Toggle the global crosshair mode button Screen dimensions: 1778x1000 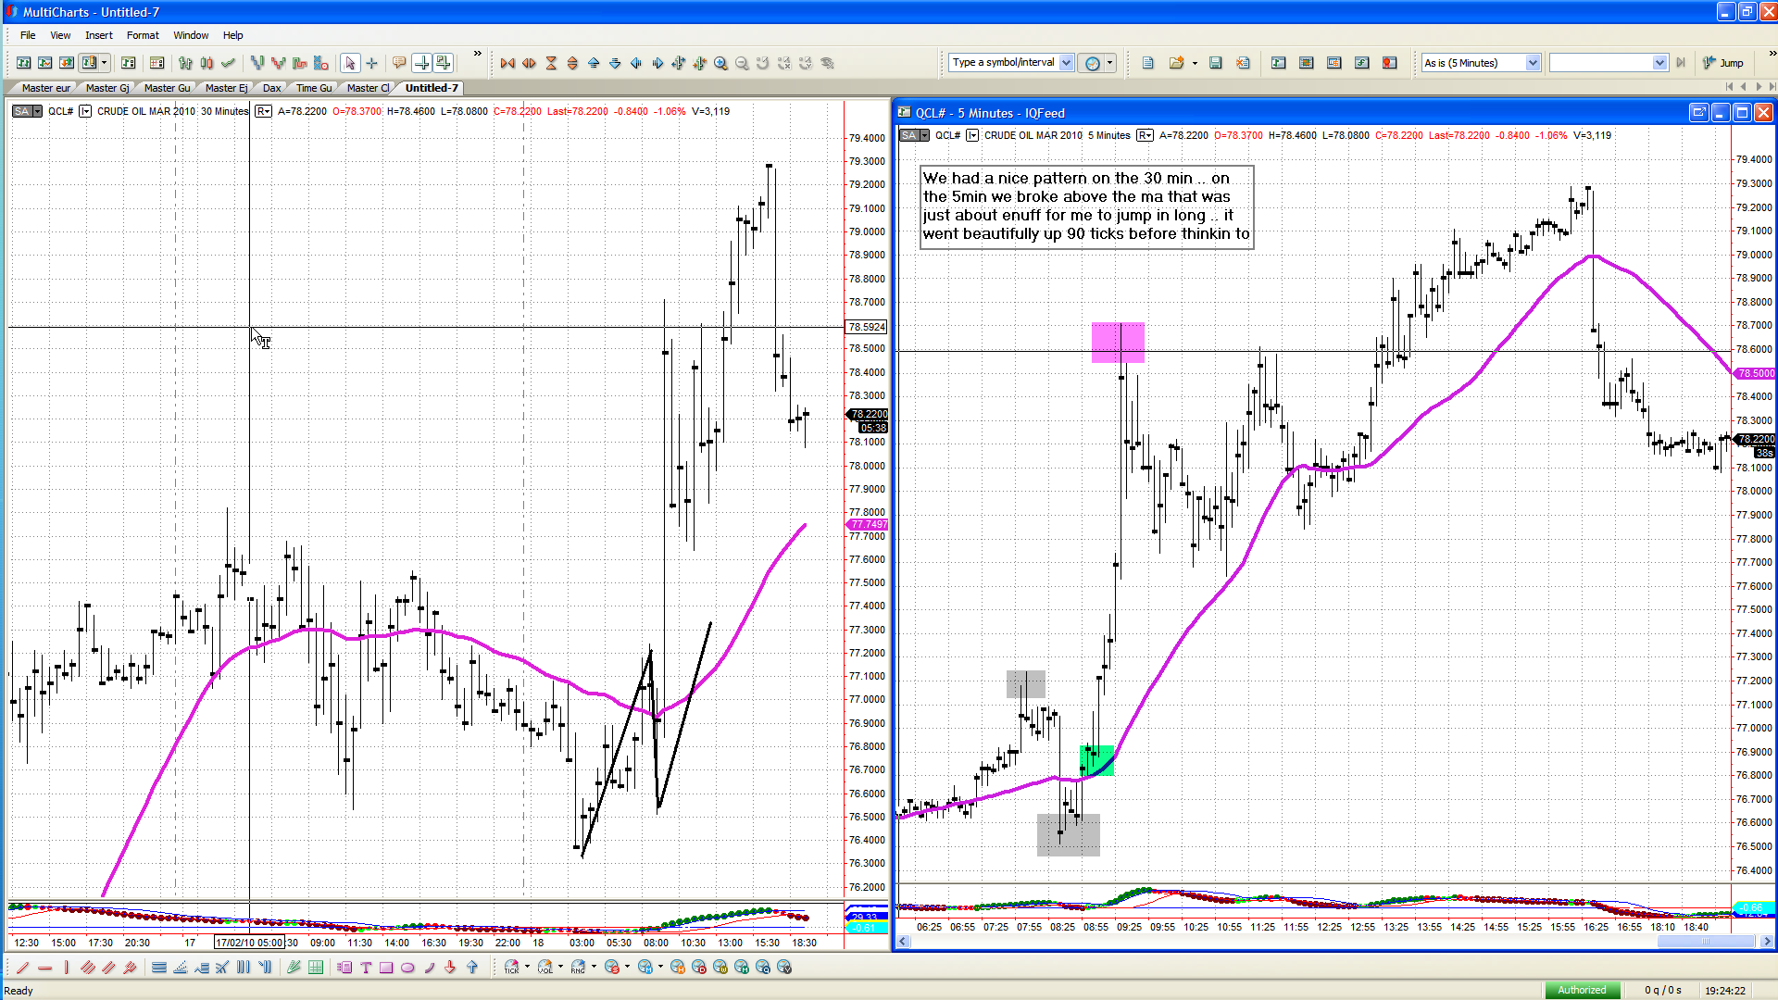coord(421,63)
